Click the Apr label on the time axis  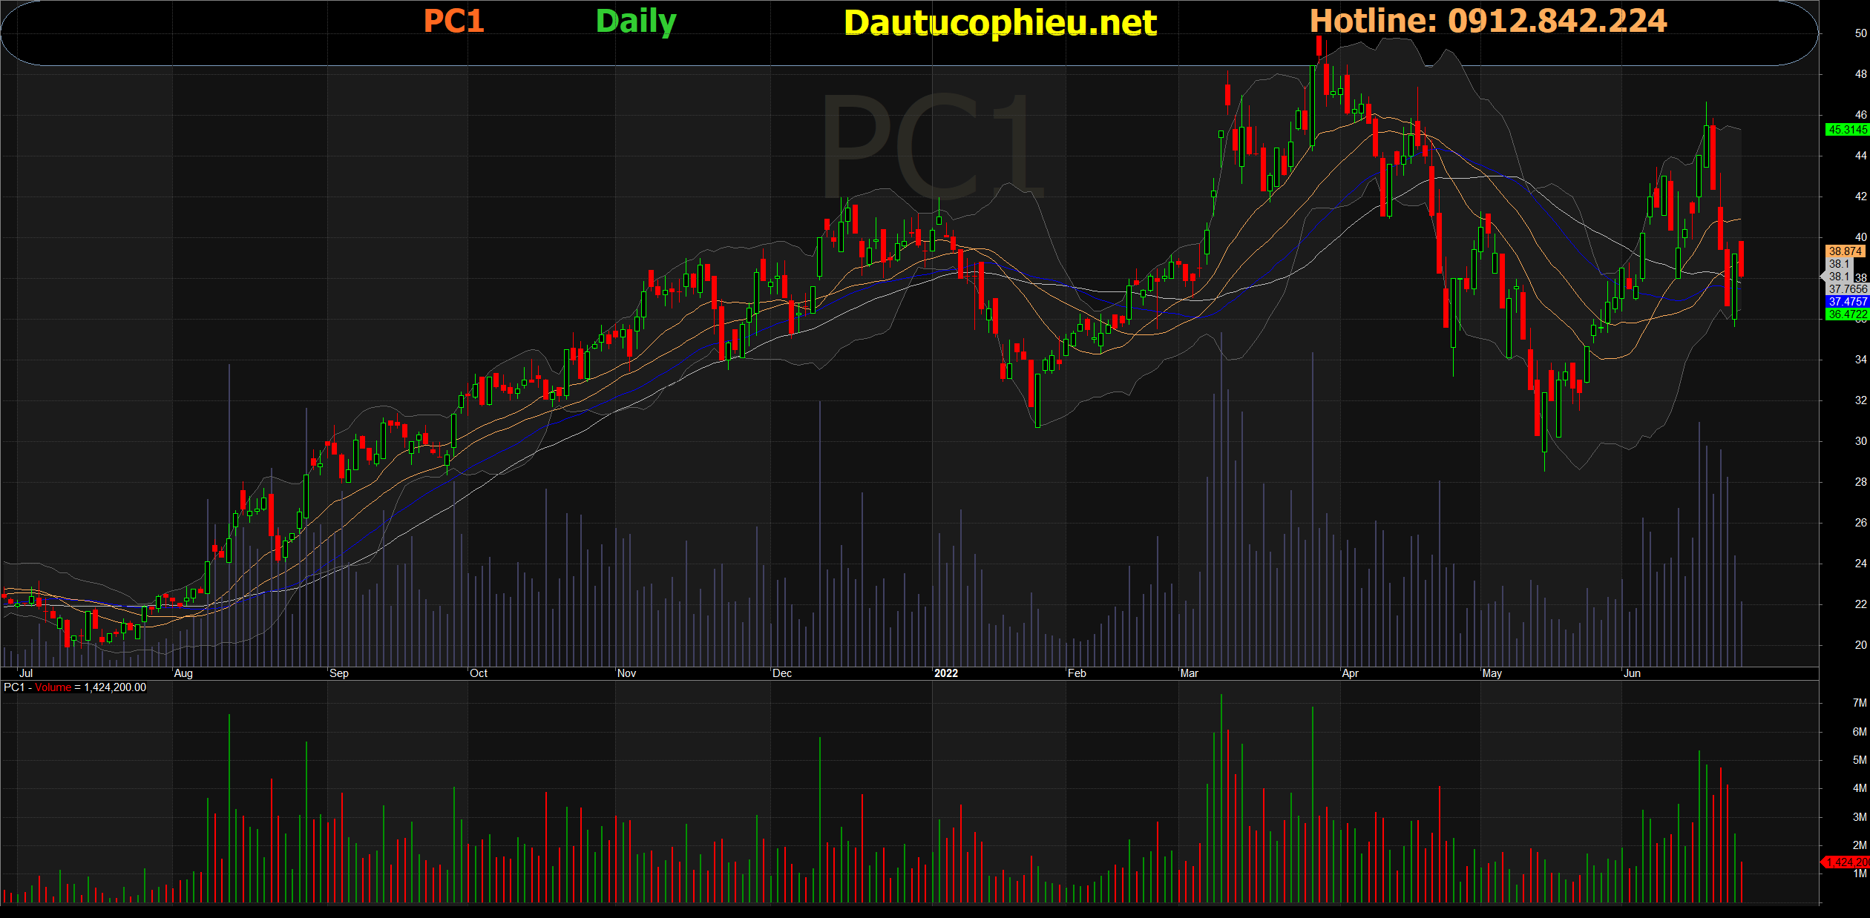pyautogui.click(x=1350, y=673)
